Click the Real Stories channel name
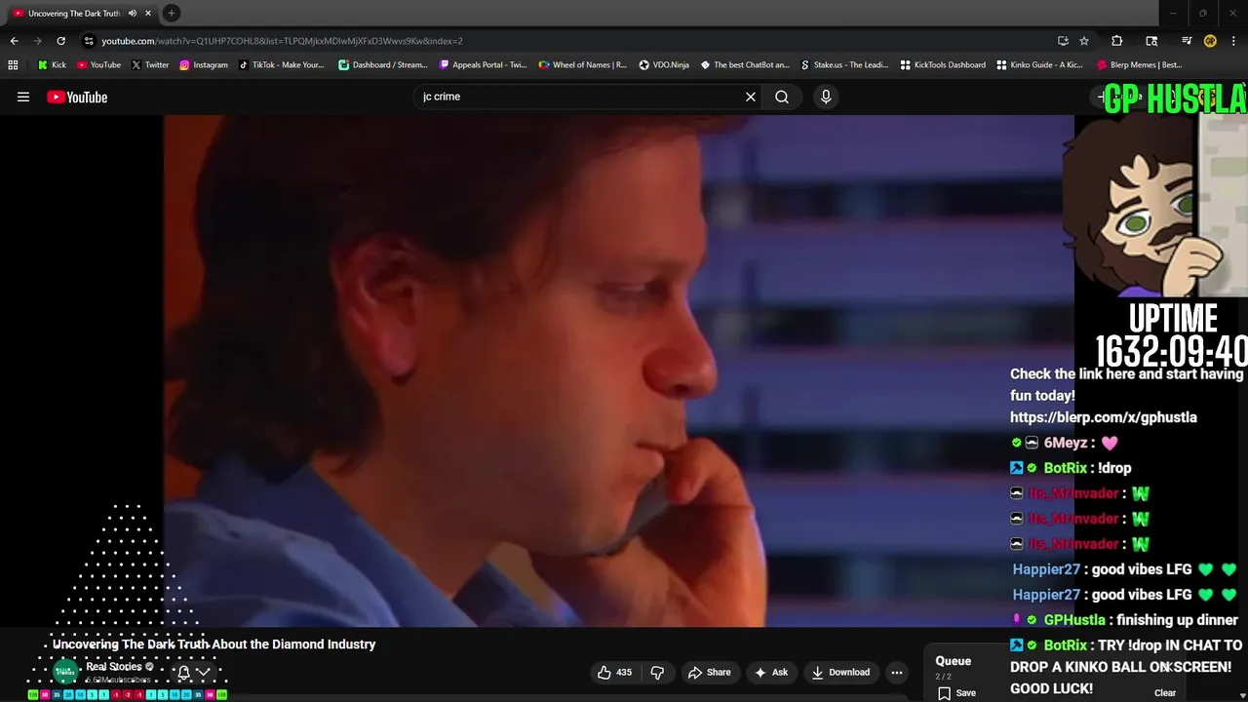Viewport: 1248px width, 702px height. point(114,667)
